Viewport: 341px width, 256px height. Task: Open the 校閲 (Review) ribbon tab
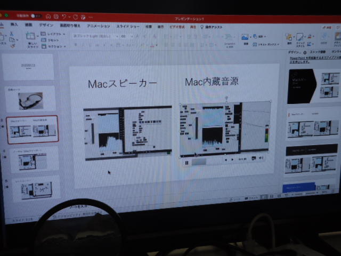point(149,27)
